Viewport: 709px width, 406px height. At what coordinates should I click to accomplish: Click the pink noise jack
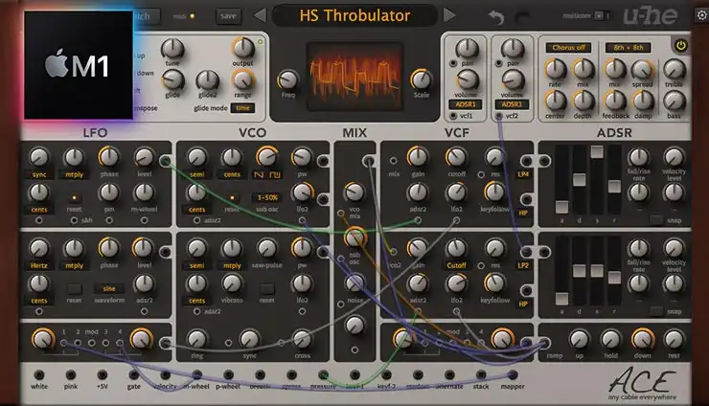pyautogui.click(x=71, y=374)
